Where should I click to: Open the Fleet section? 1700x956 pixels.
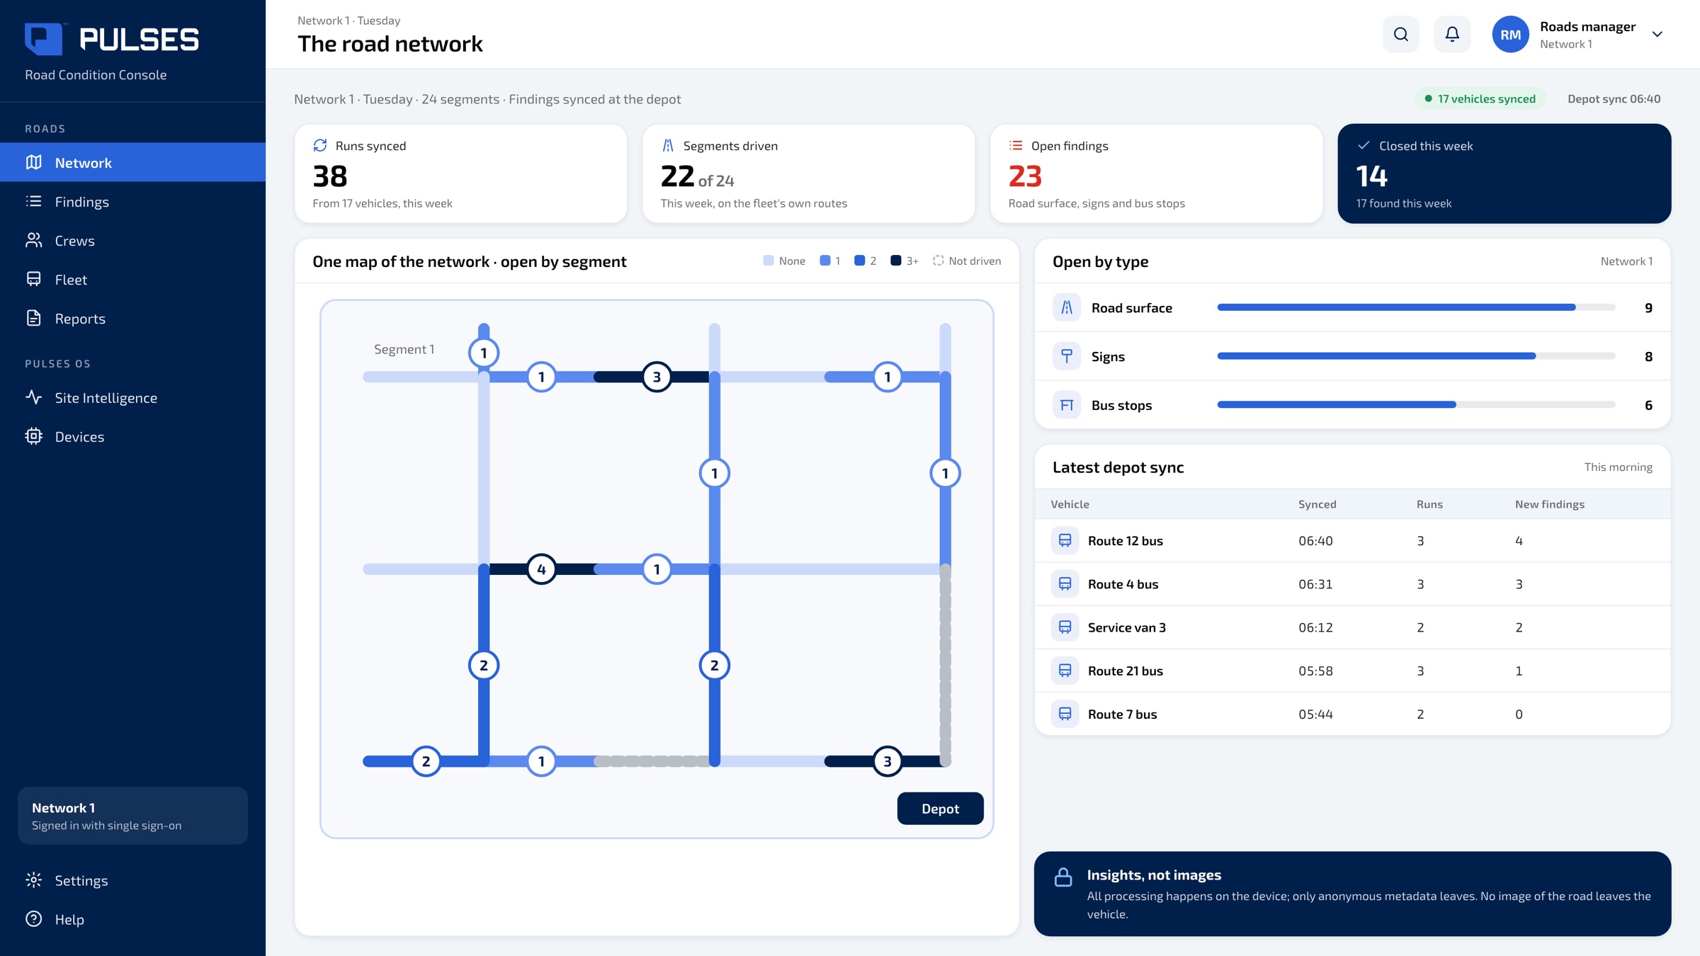coord(132,279)
